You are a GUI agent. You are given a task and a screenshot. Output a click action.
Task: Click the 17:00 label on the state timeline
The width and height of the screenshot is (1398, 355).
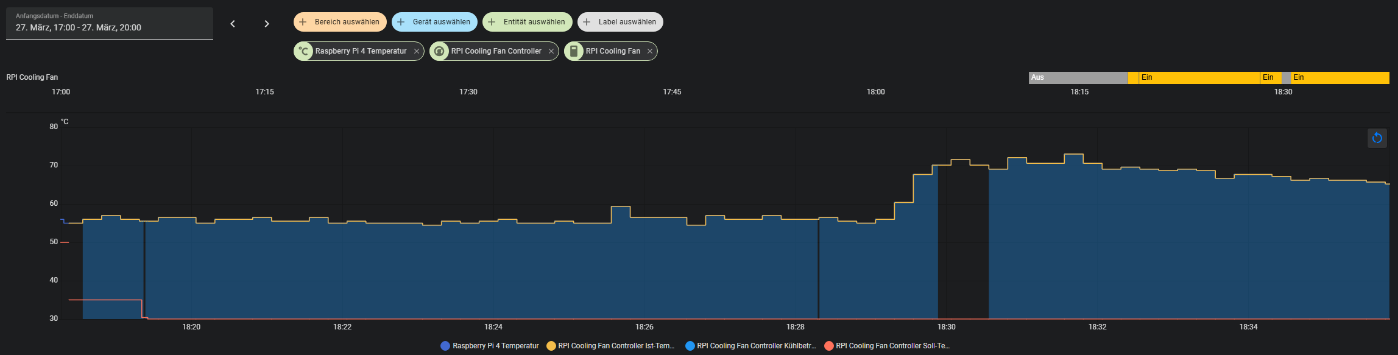pyautogui.click(x=61, y=92)
